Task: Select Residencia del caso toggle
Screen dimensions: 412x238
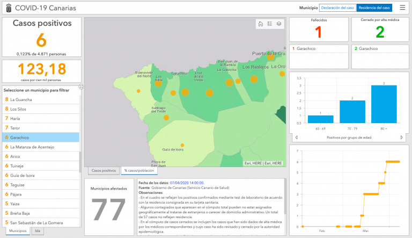Action: [374, 8]
